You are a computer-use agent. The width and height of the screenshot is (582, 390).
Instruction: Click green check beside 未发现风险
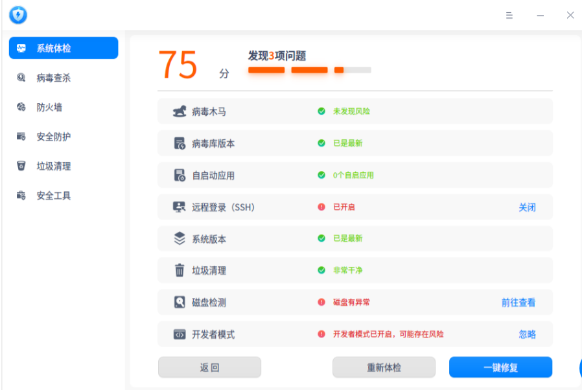[x=321, y=111]
